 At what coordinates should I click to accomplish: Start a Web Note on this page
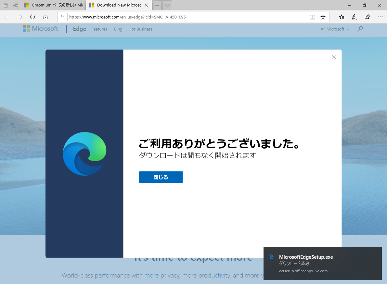(x=354, y=17)
